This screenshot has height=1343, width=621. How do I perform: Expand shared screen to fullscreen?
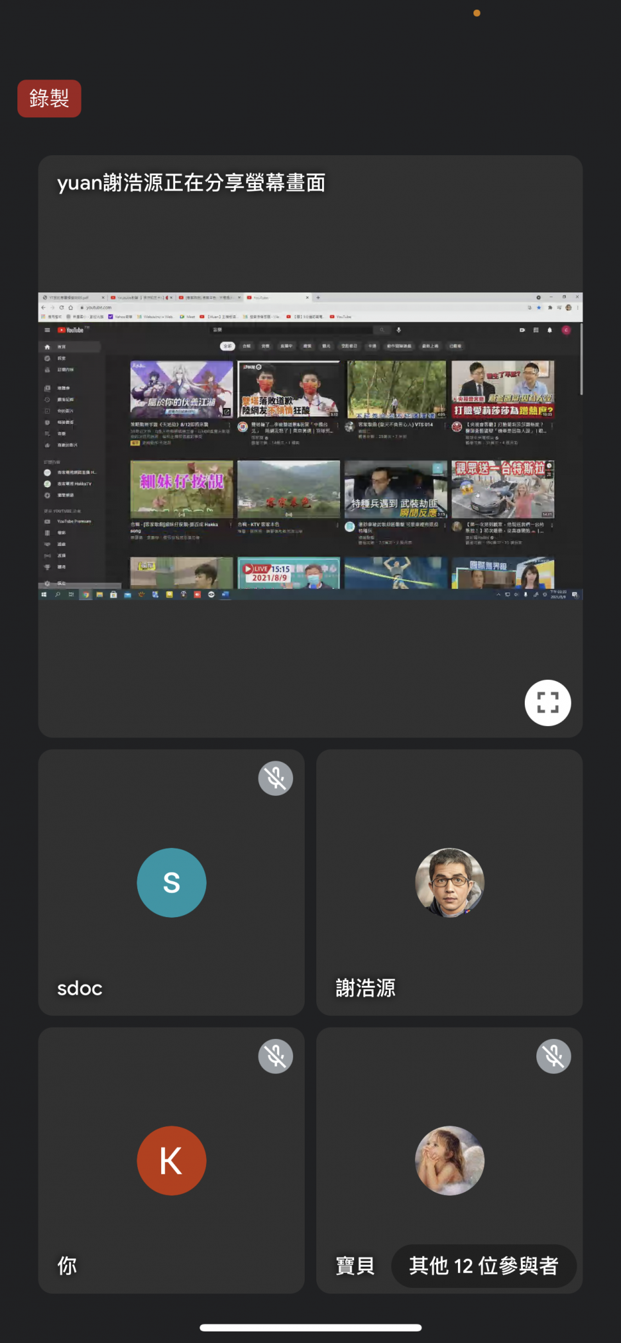coord(547,703)
